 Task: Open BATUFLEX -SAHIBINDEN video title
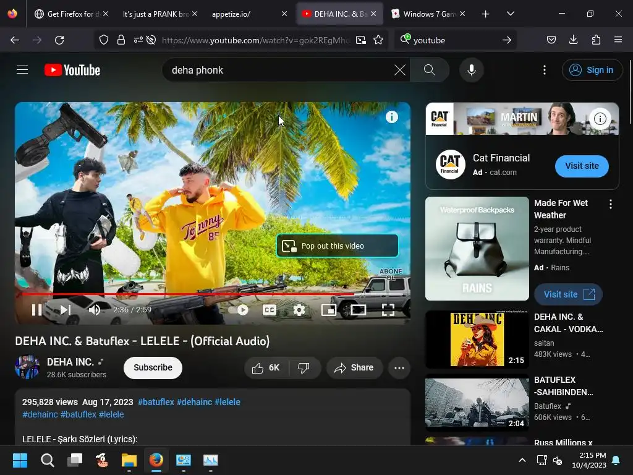pos(564,386)
